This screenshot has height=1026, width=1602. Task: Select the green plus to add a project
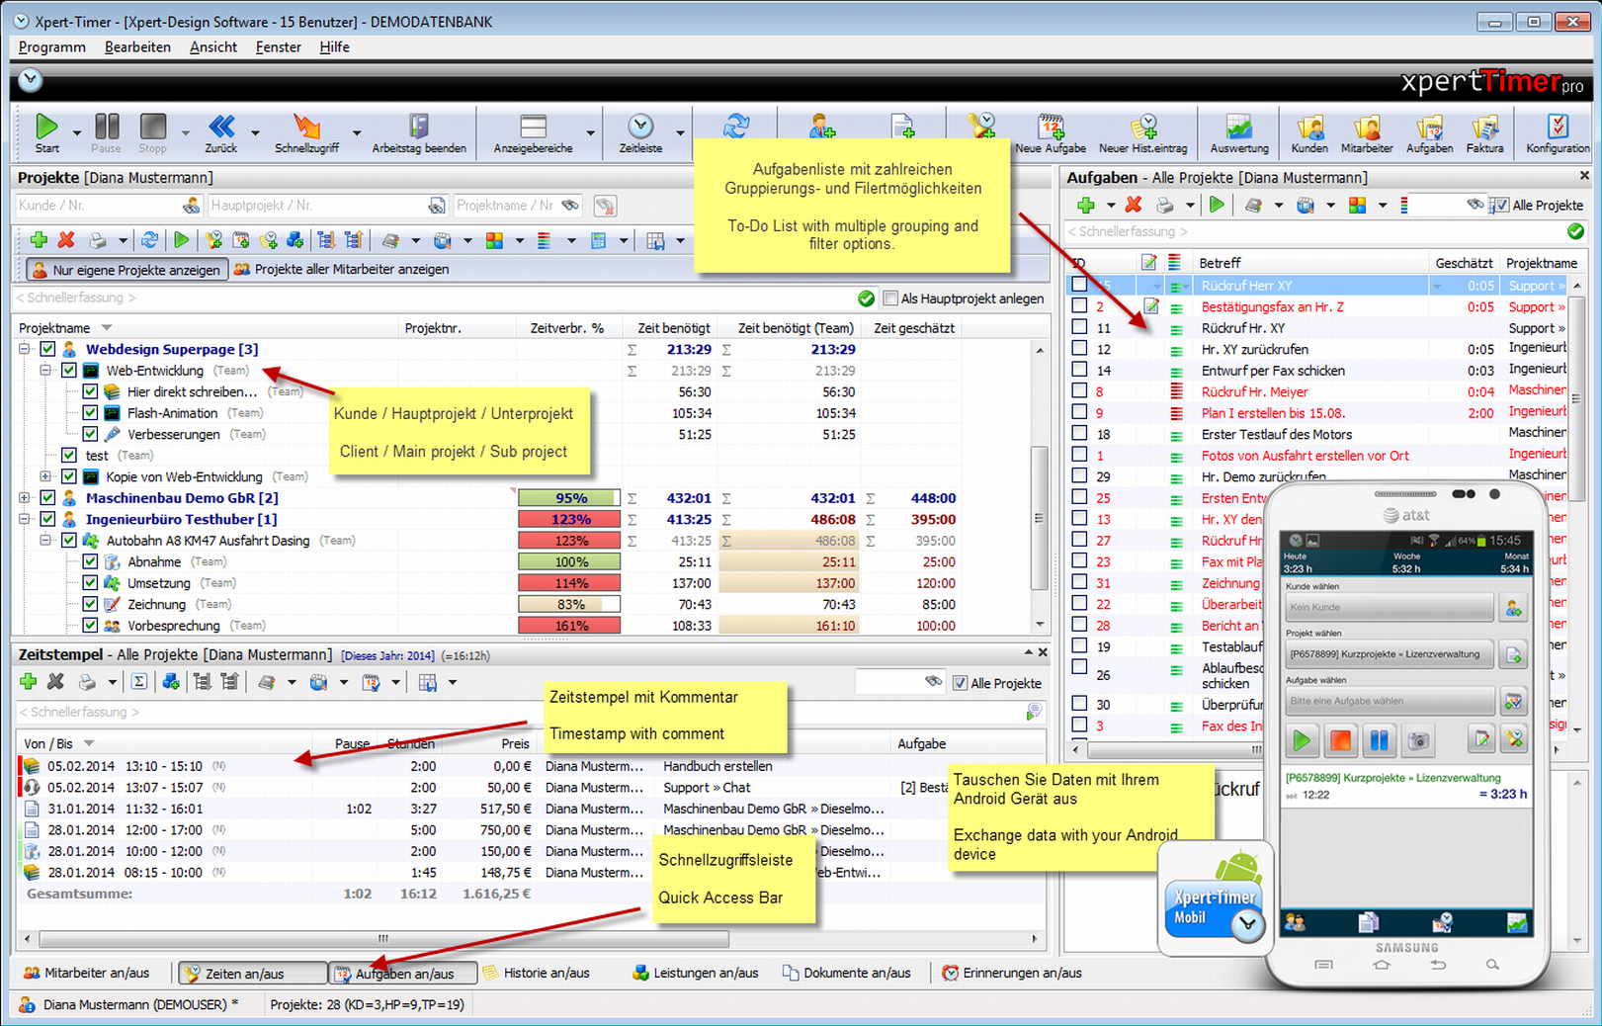click(x=39, y=239)
